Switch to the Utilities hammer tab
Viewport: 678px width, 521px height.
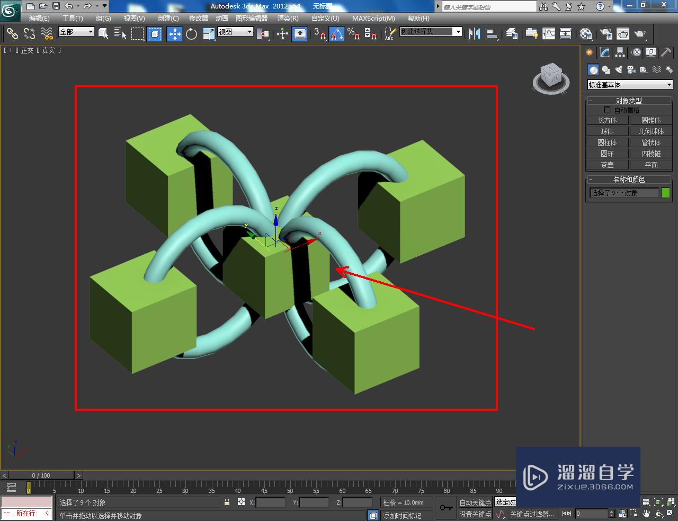click(x=666, y=52)
